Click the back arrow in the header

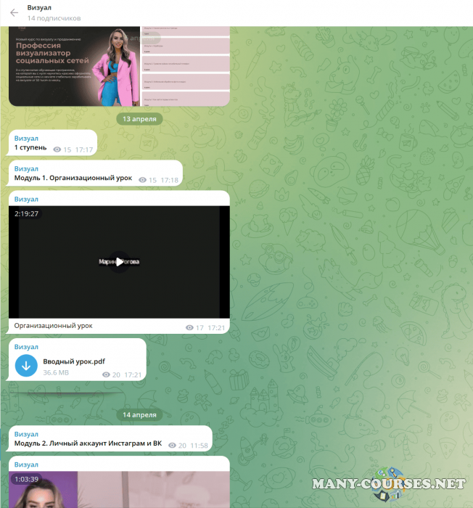(x=14, y=12)
